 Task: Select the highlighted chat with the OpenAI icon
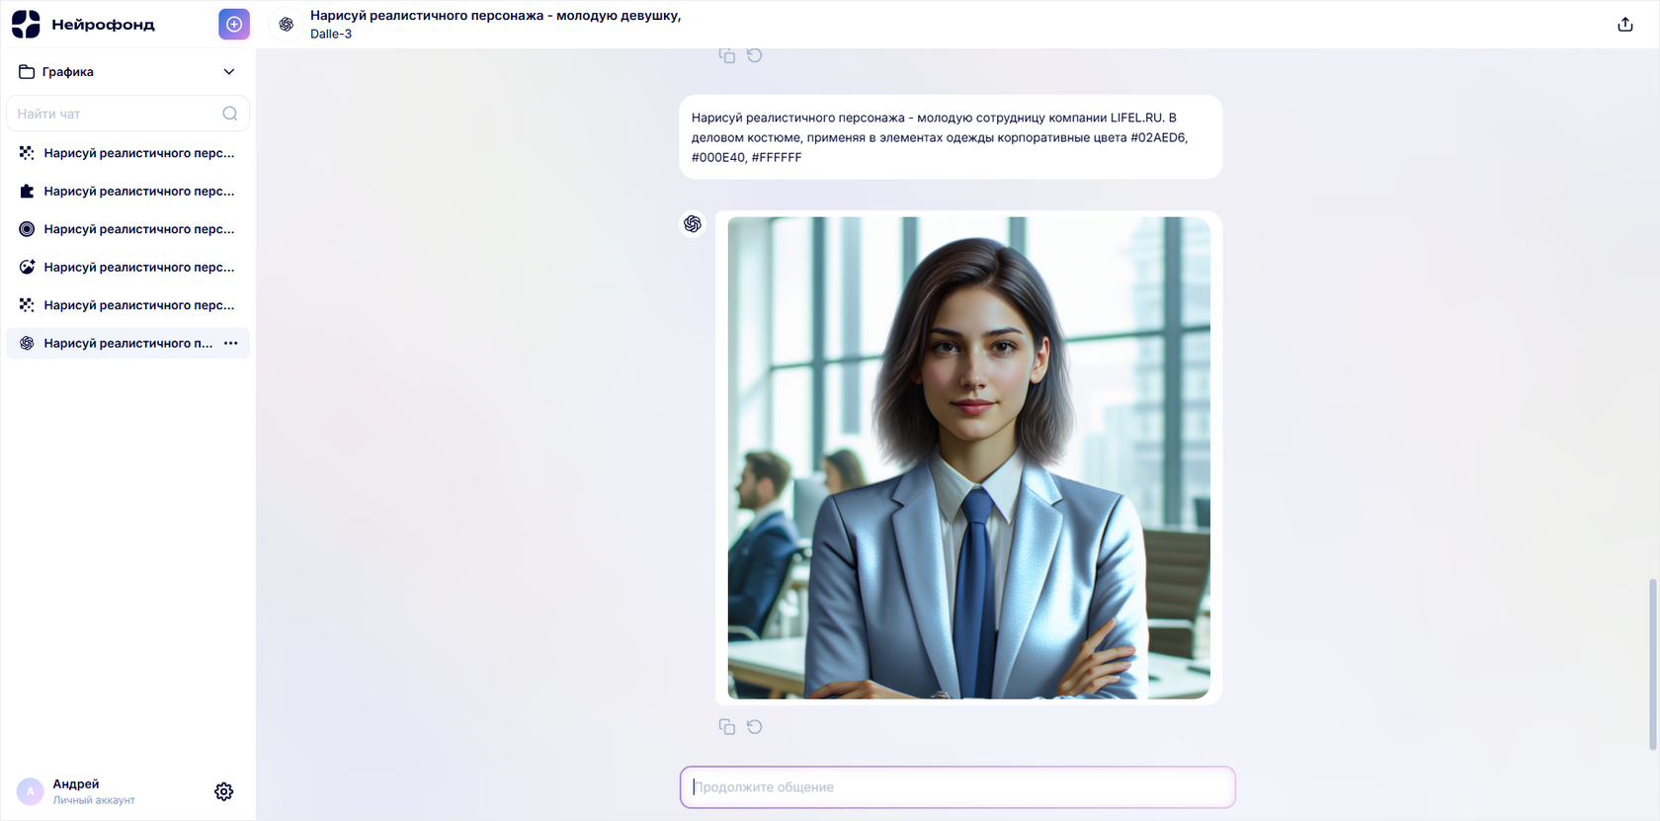pos(127,343)
